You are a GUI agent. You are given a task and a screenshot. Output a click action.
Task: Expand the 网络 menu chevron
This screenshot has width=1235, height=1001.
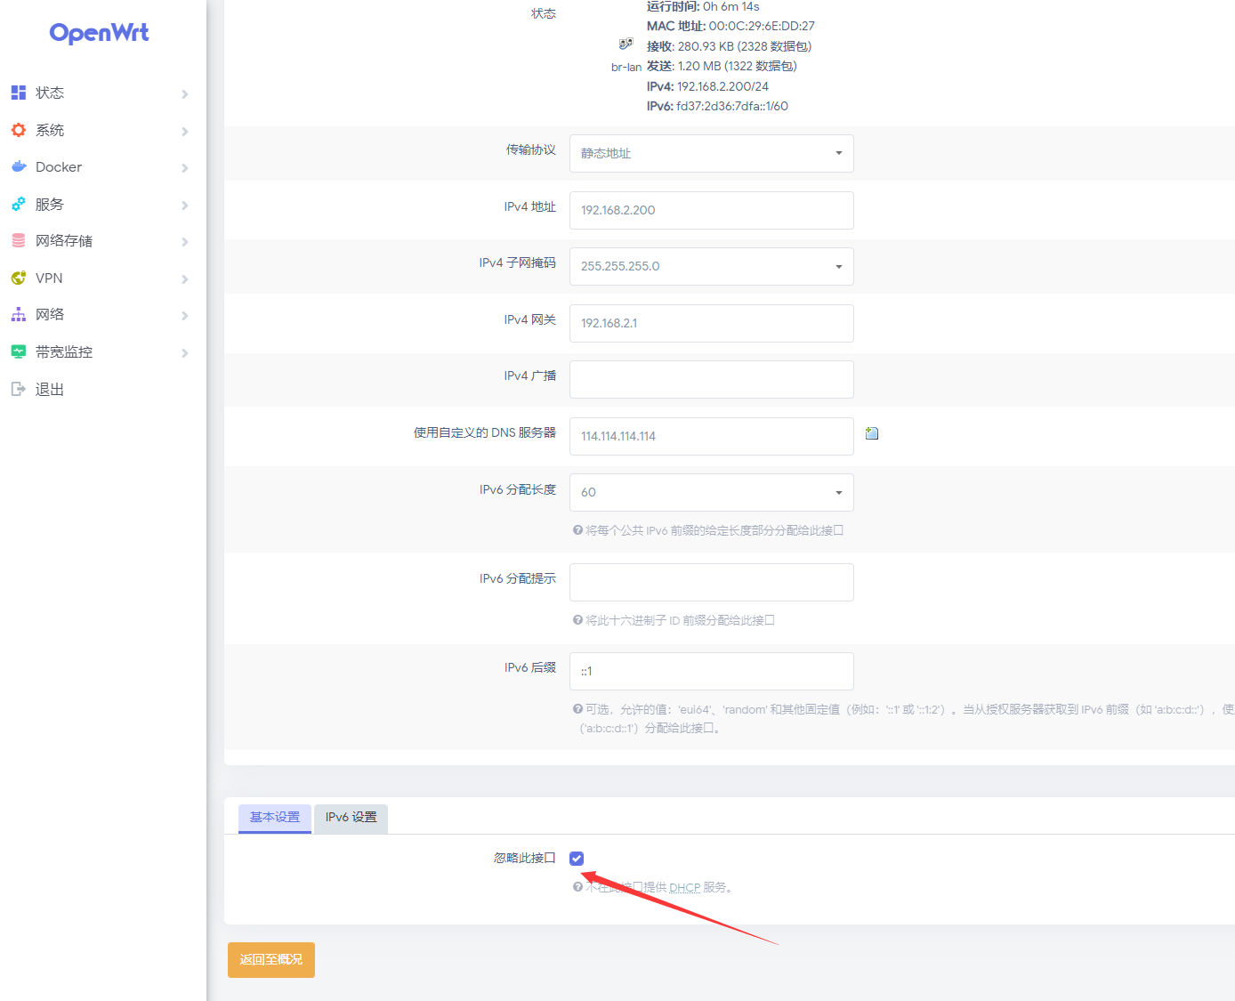[185, 315]
